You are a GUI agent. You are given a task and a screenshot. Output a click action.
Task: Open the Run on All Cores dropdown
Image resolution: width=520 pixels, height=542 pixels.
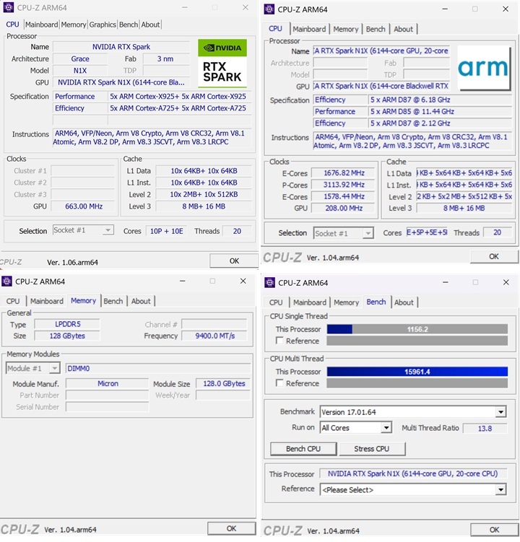pos(355,427)
